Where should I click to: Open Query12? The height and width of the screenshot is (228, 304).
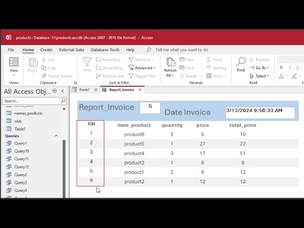click(x=22, y=167)
